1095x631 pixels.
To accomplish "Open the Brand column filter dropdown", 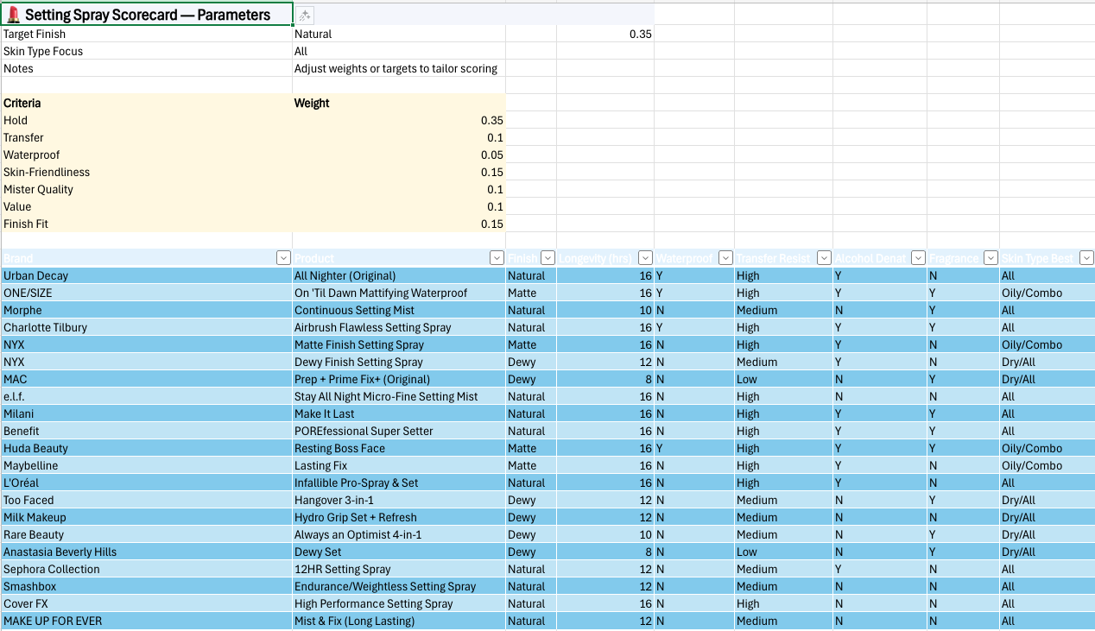I will [x=283, y=258].
